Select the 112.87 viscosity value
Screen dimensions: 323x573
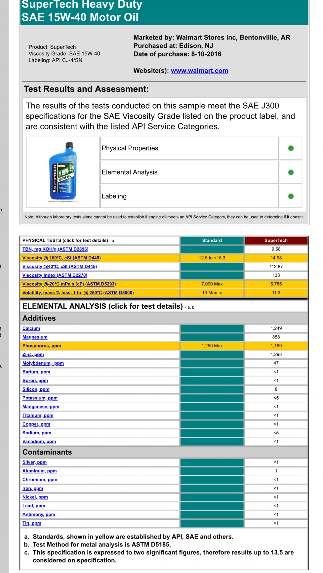276,267
